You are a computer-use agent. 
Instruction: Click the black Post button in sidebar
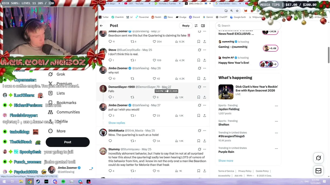pos(68,142)
